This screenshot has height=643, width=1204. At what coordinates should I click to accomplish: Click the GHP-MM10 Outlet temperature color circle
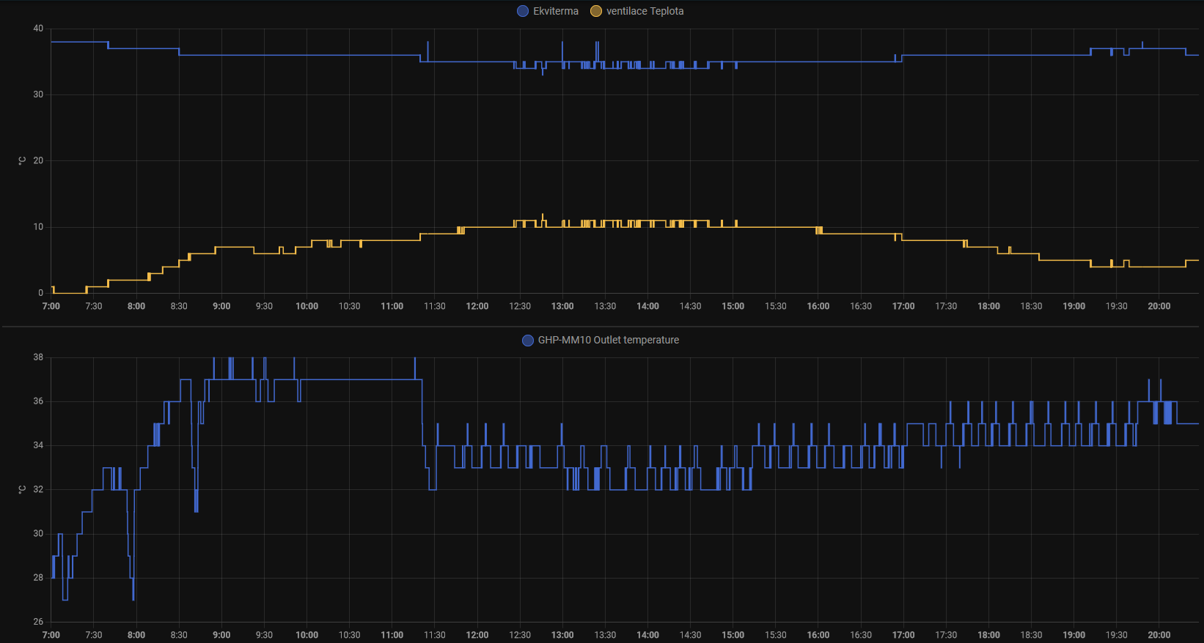527,340
